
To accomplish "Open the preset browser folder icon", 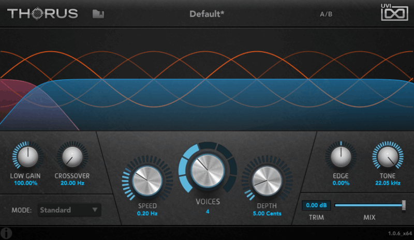I will click(98, 13).
